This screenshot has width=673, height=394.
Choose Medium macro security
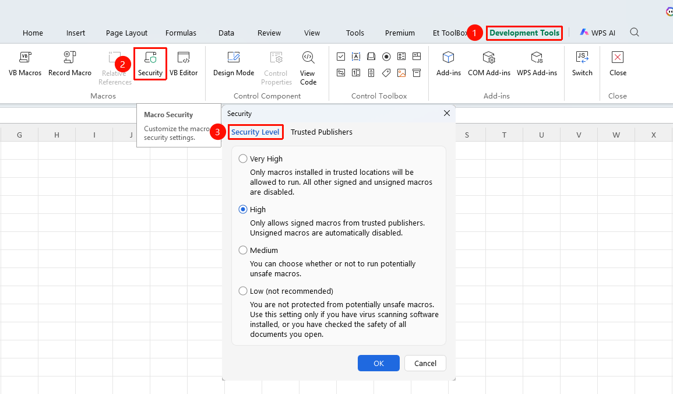click(x=243, y=250)
